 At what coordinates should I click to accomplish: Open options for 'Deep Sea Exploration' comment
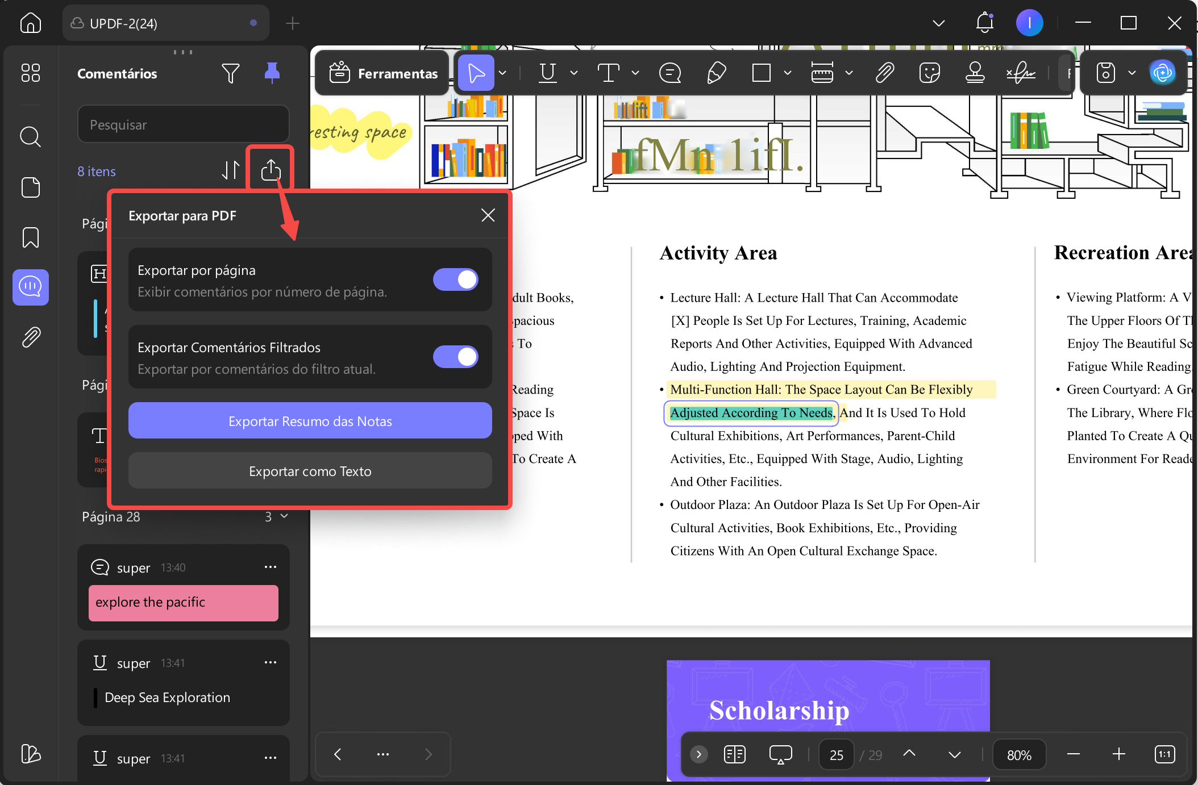pos(271,662)
